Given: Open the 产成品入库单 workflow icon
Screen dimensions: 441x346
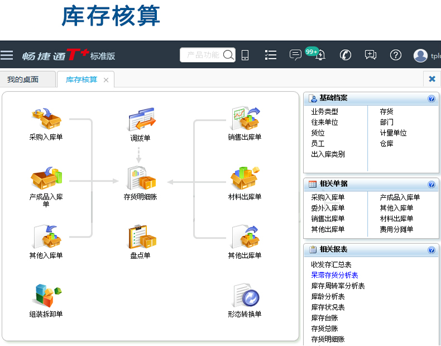Looking at the screenshot, I should (46, 178).
